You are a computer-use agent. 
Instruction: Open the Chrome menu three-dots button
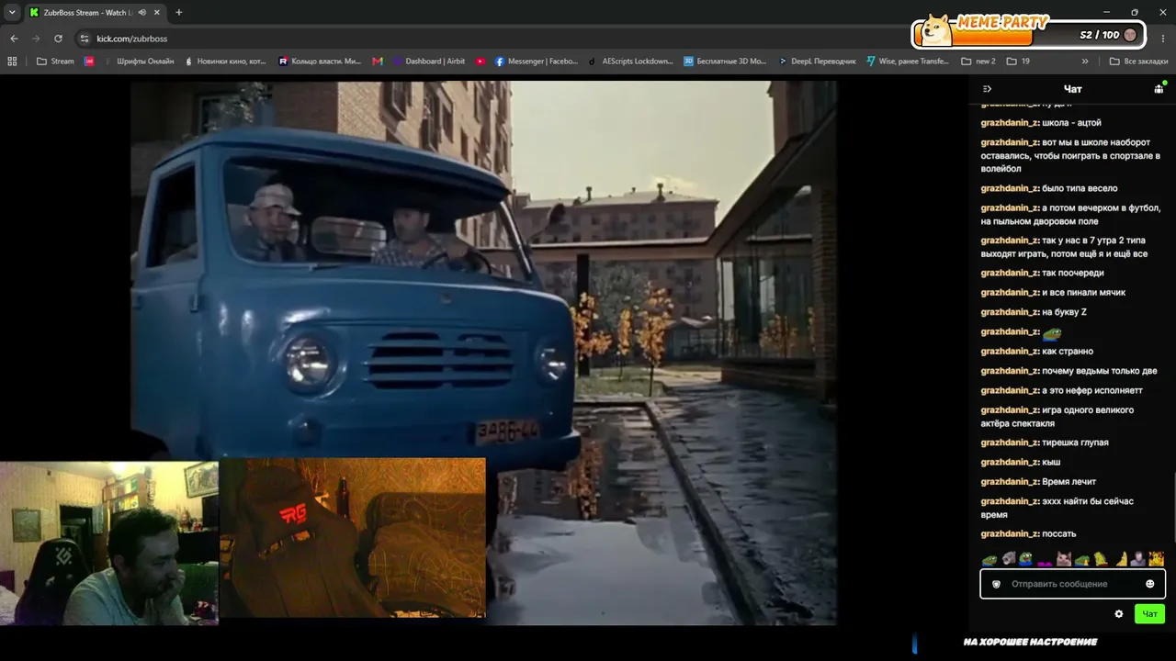coord(1164,39)
